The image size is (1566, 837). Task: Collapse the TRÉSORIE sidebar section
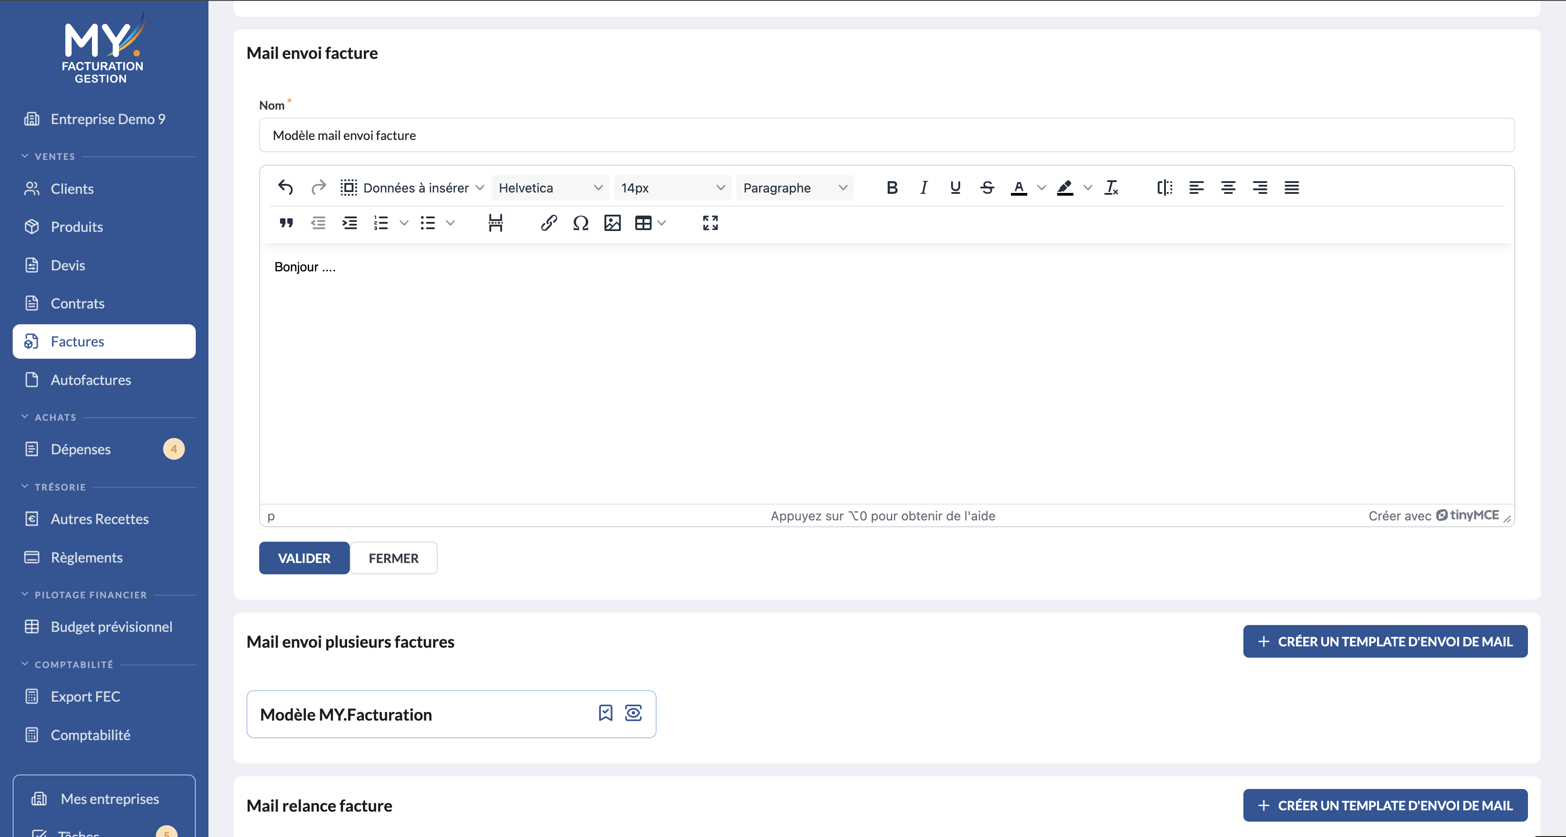click(x=53, y=487)
